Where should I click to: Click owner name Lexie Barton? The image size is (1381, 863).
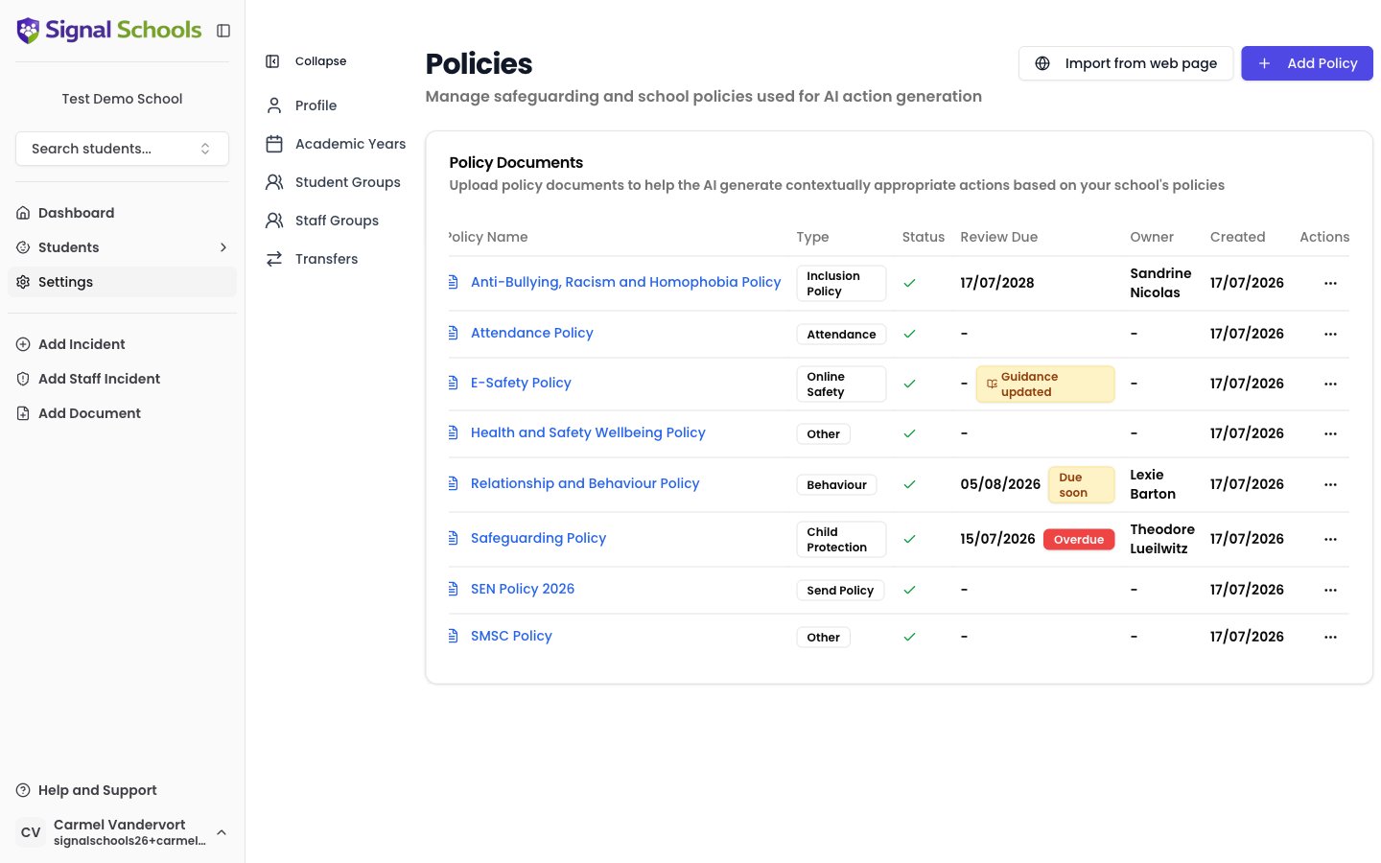[1153, 484]
